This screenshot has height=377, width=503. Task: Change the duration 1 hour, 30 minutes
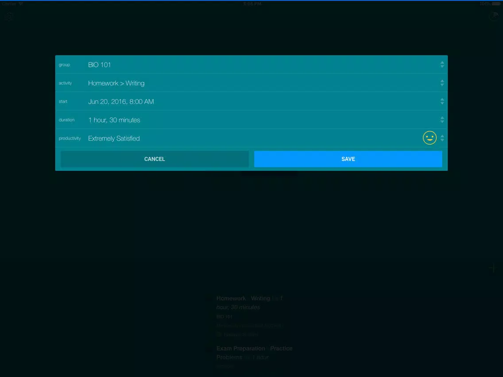click(x=251, y=120)
